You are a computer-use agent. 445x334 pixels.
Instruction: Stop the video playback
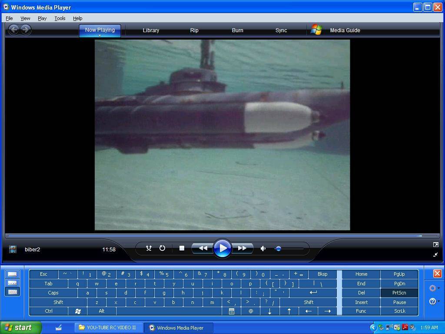coord(182,248)
